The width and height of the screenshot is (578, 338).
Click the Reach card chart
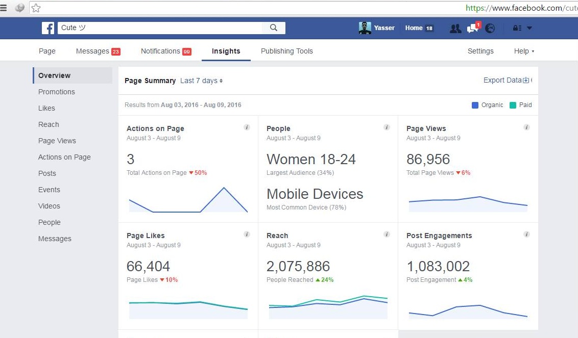point(328,307)
